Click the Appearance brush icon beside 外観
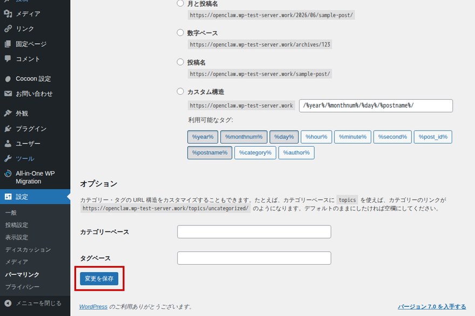This screenshot has height=316, width=475. point(8,113)
